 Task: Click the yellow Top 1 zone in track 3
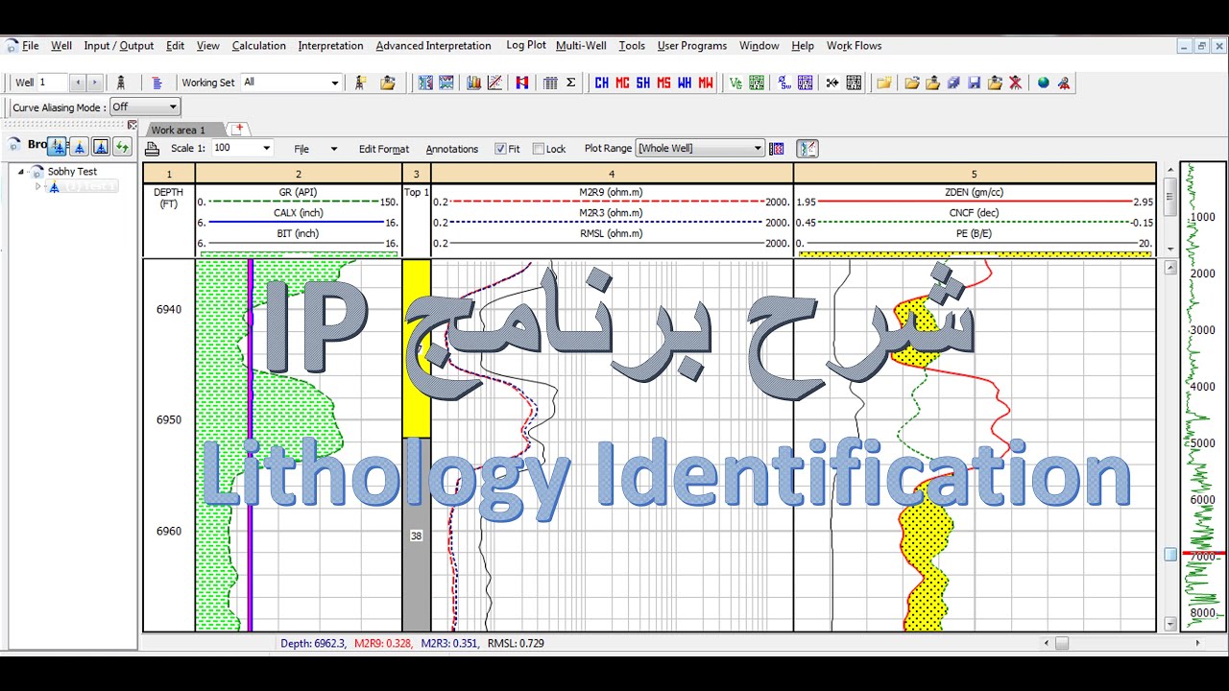click(x=416, y=347)
